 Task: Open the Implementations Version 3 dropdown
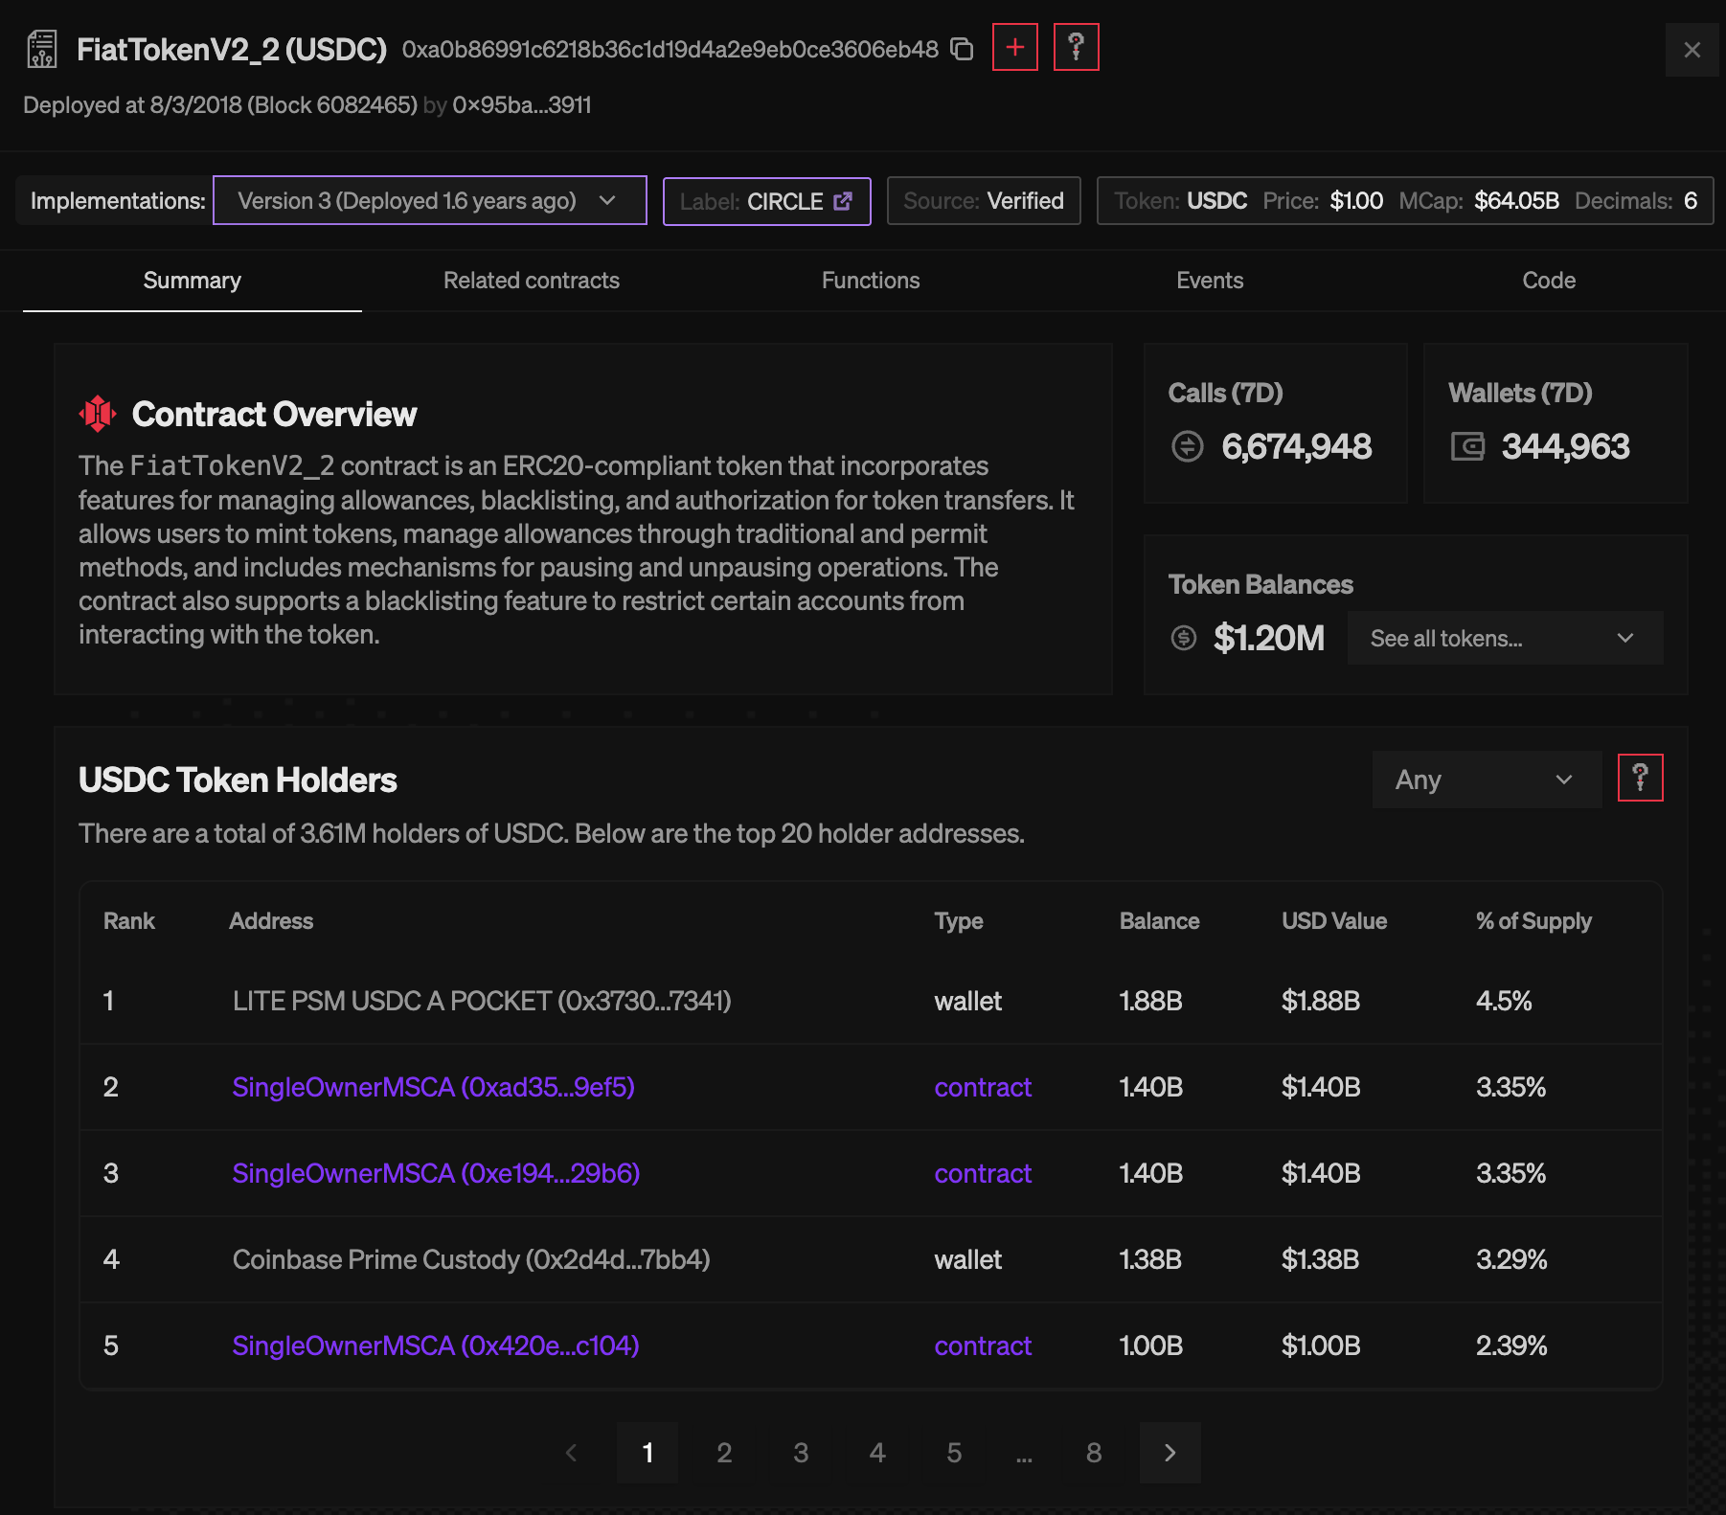429,200
